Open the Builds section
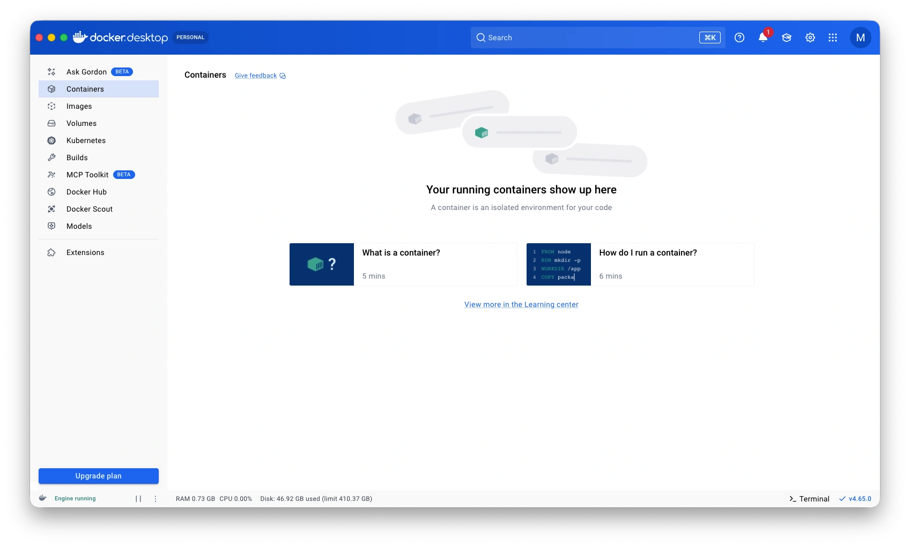 pyautogui.click(x=77, y=158)
